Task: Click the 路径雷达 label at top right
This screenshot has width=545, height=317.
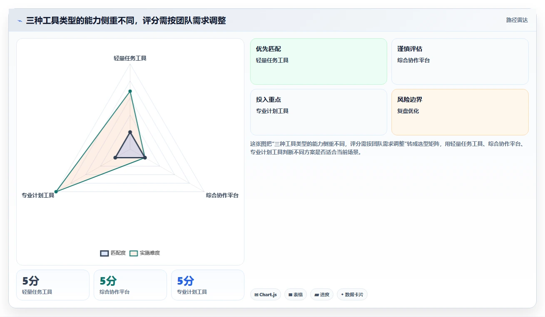Action: pyautogui.click(x=517, y=20)
